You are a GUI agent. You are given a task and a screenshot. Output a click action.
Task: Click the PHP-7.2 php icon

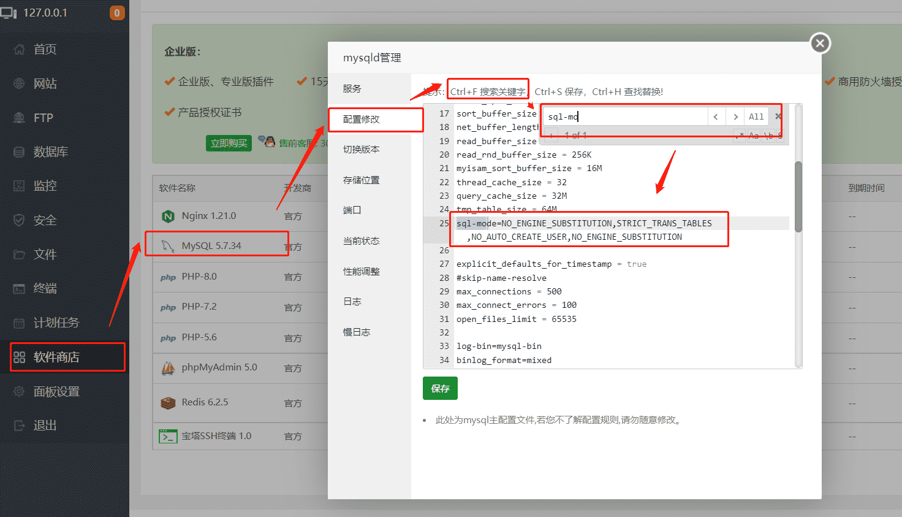[168, 307]
